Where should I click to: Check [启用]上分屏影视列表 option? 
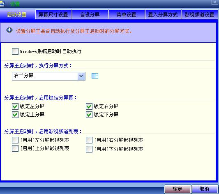15,148
